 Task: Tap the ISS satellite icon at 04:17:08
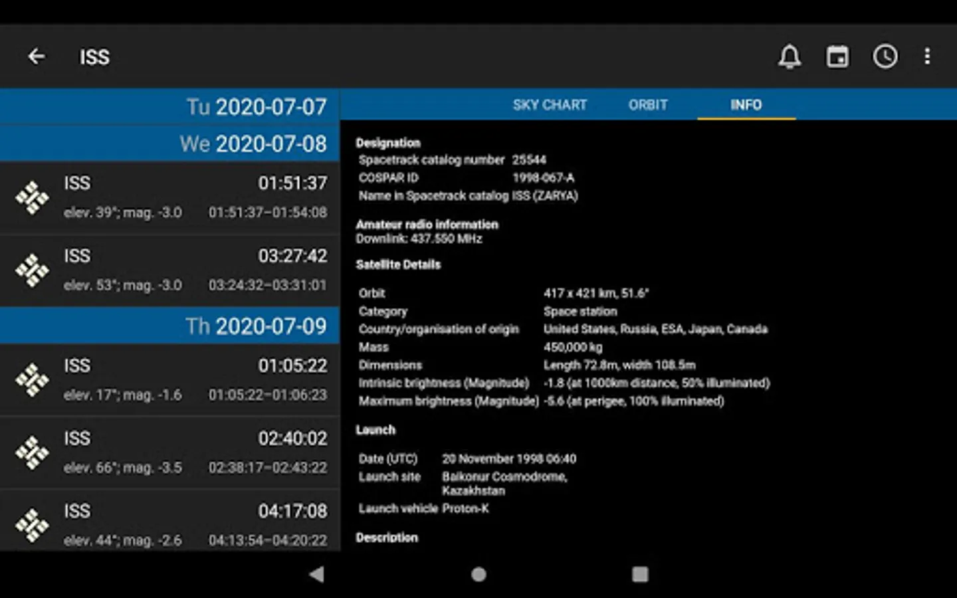tap(32, 525)
